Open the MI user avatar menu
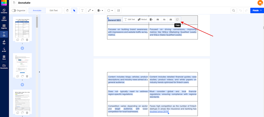Screen dimensions: 264x117 point(260,3)
